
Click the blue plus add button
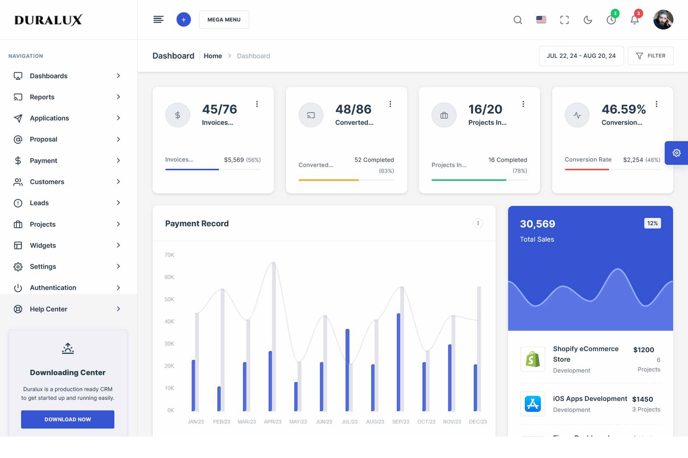coord(183,20)
